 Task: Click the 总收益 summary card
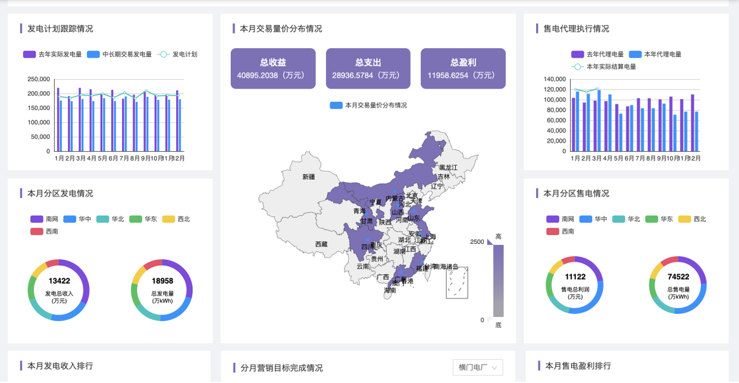point(274,68)
